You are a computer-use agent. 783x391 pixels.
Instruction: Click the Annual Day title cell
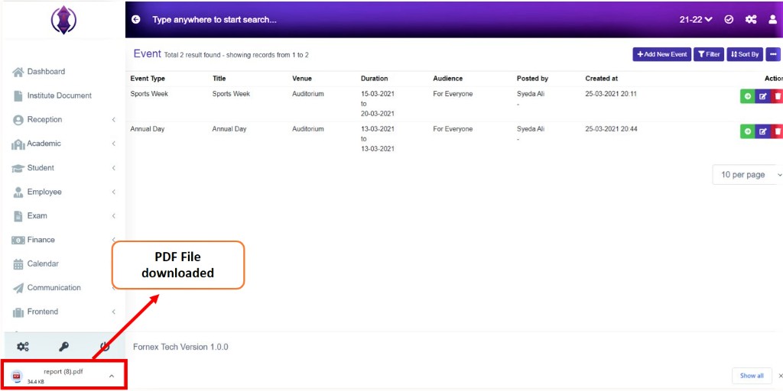coord(229,128)
